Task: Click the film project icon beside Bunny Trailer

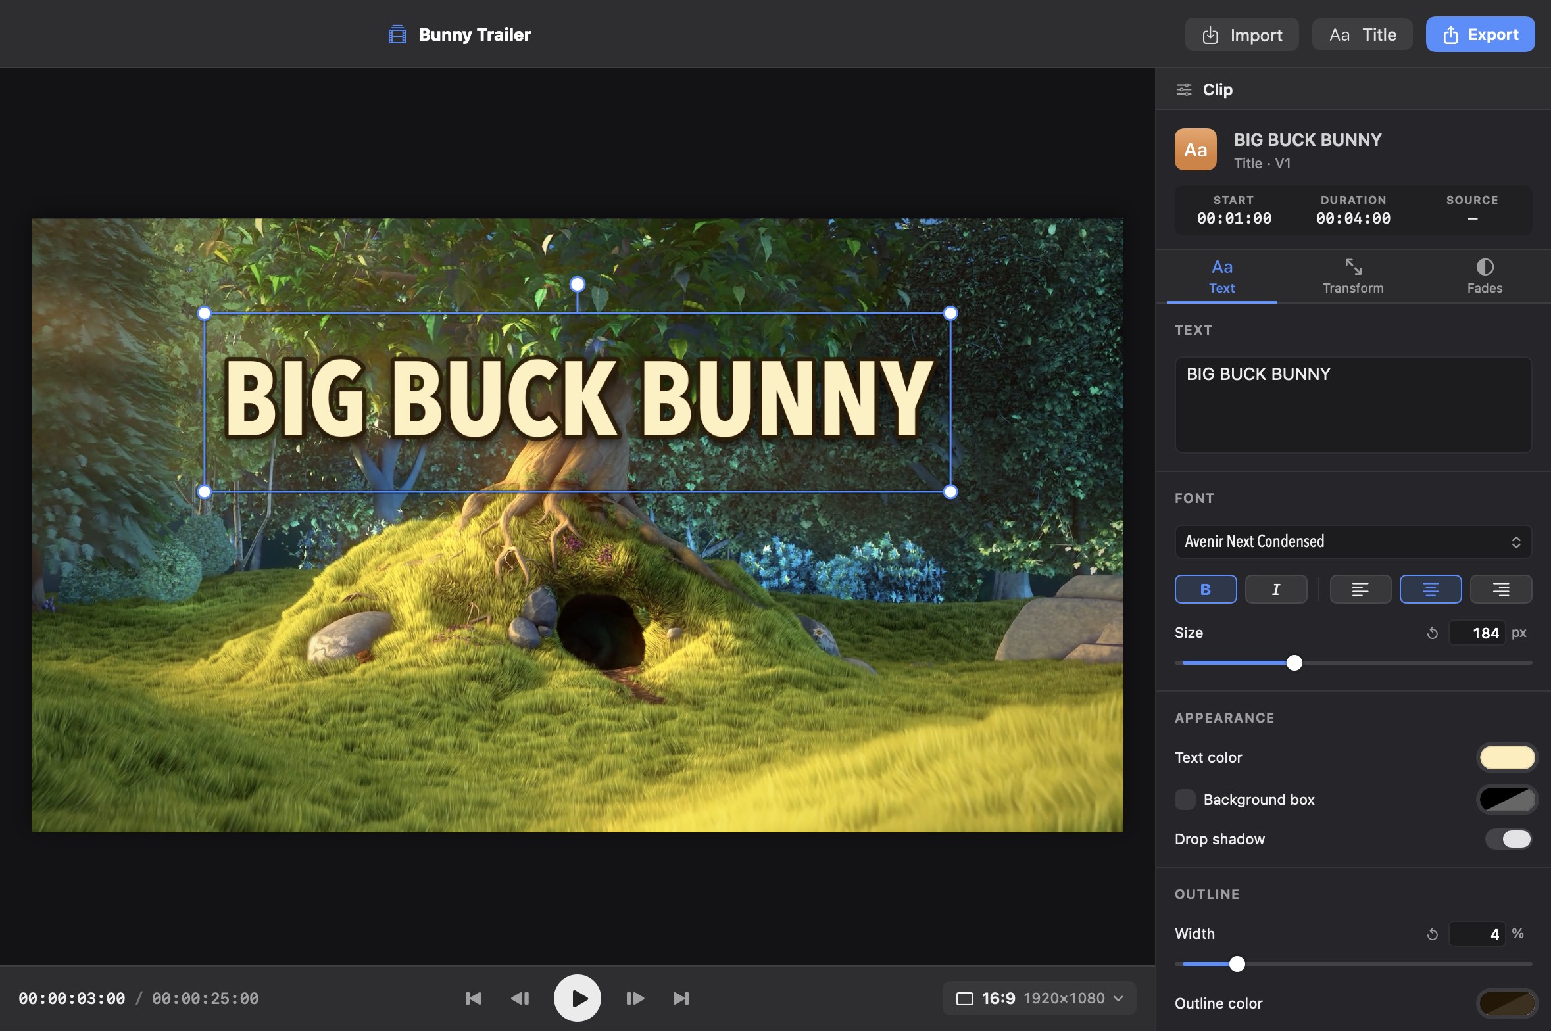Action: (x=397, y=34)
